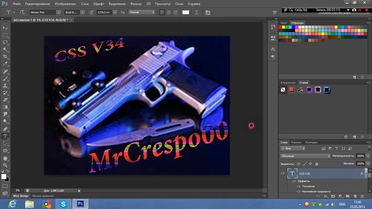The width and height of the screenshot is (372, 209).
Task: Open the anti-aliasing method dropdown
Action: tap(142, 12)
